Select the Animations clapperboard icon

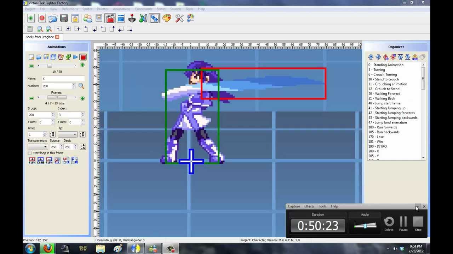[x=110, y=18]
